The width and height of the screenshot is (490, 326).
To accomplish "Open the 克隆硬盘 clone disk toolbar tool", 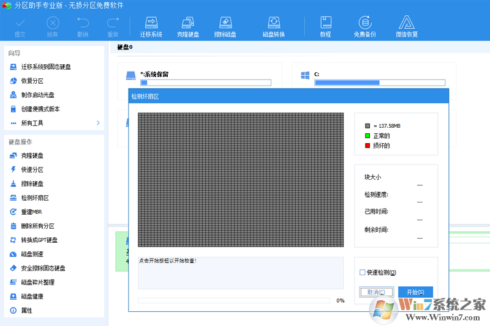I will tap(188, 27).
